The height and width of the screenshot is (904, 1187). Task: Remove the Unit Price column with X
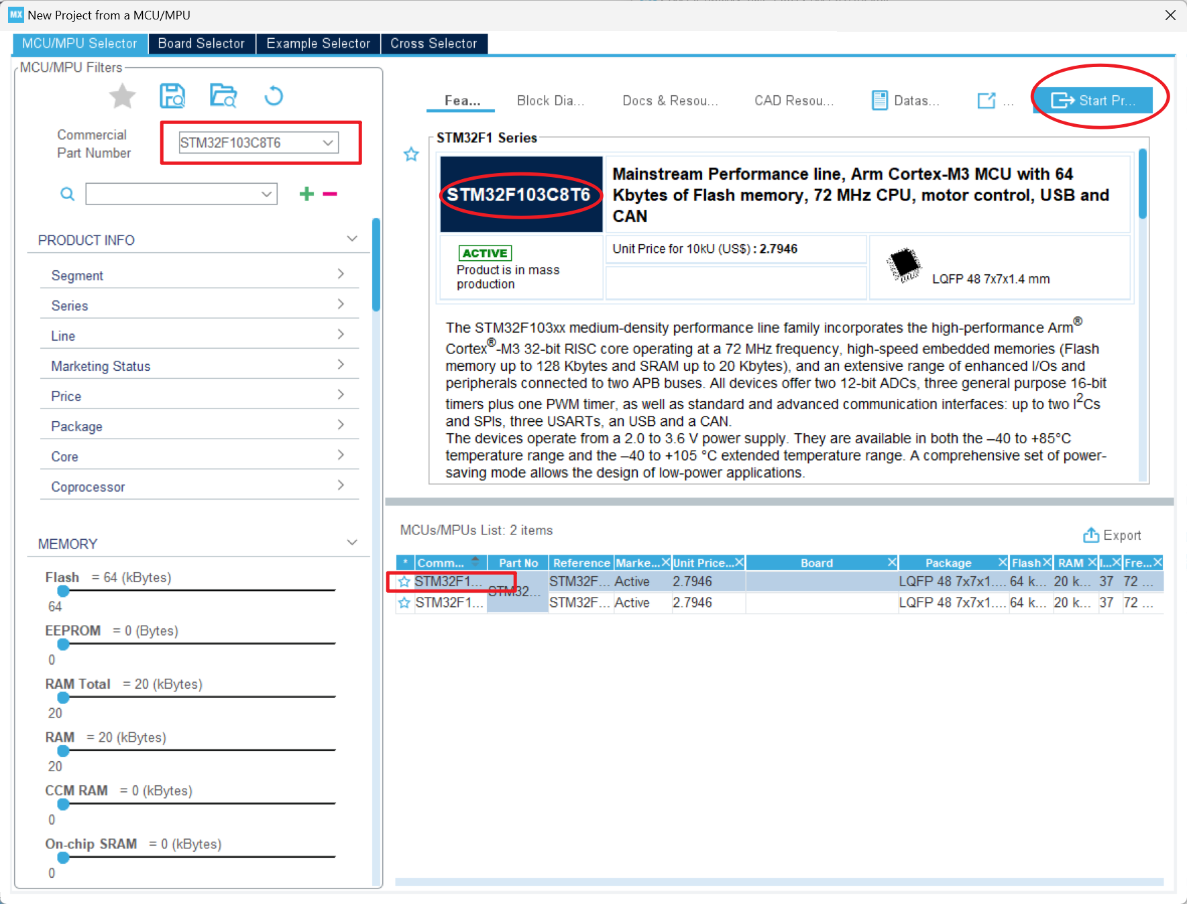pos(739,562)
